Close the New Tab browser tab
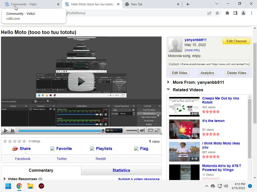257x192 pixels. pos(178,4)
